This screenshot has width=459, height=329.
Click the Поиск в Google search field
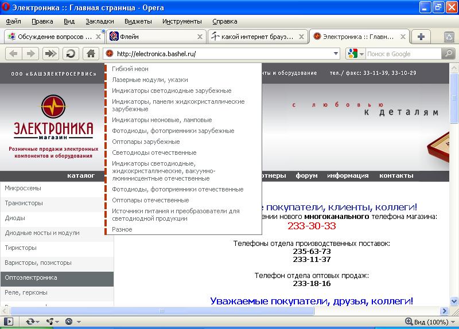403,54
